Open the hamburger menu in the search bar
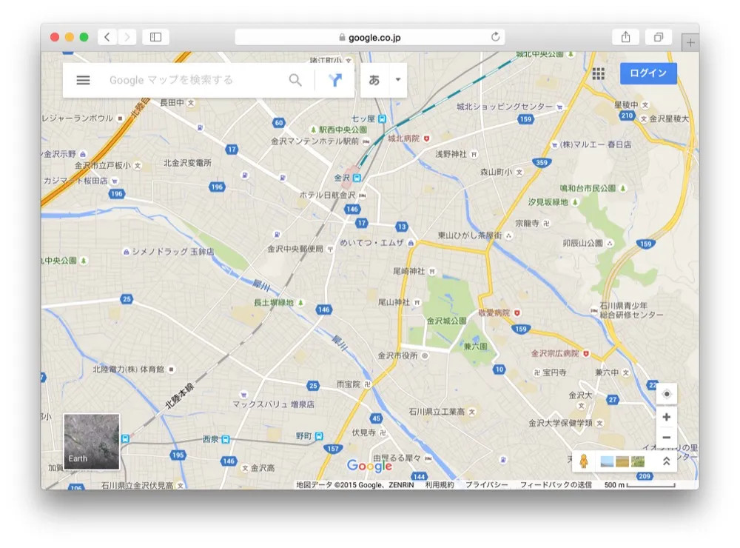Viewport: 740px width, 548px height. 83,80
